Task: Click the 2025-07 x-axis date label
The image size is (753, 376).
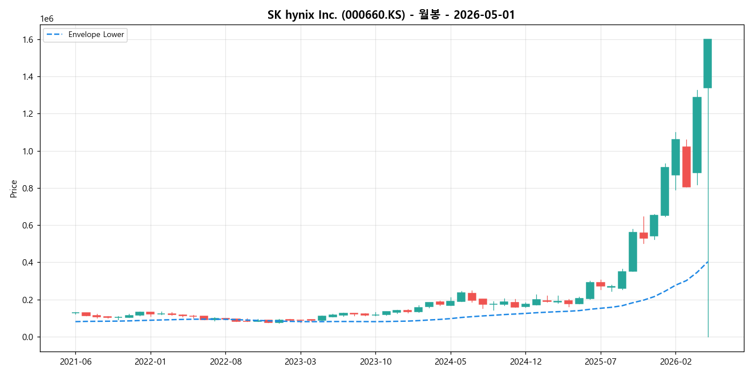Action: tap(601, 361)
